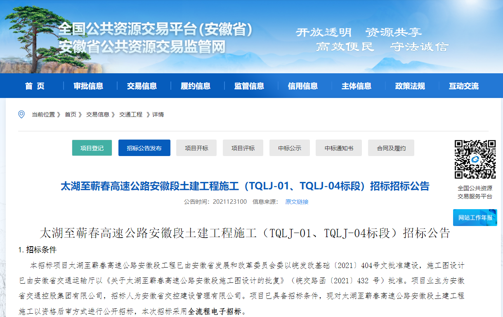This screenshot has height=317, width=503.
Task: Click the location pin icon in breadcrumb
Action: [x=21, y=114]
